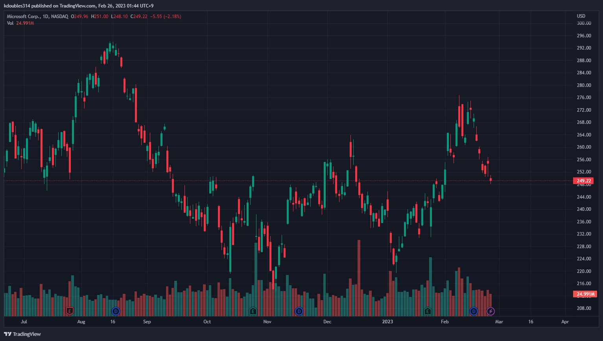Click the Mar label on time axis
This screenshot has width=603, height=341.
click(x=499, y=322)
